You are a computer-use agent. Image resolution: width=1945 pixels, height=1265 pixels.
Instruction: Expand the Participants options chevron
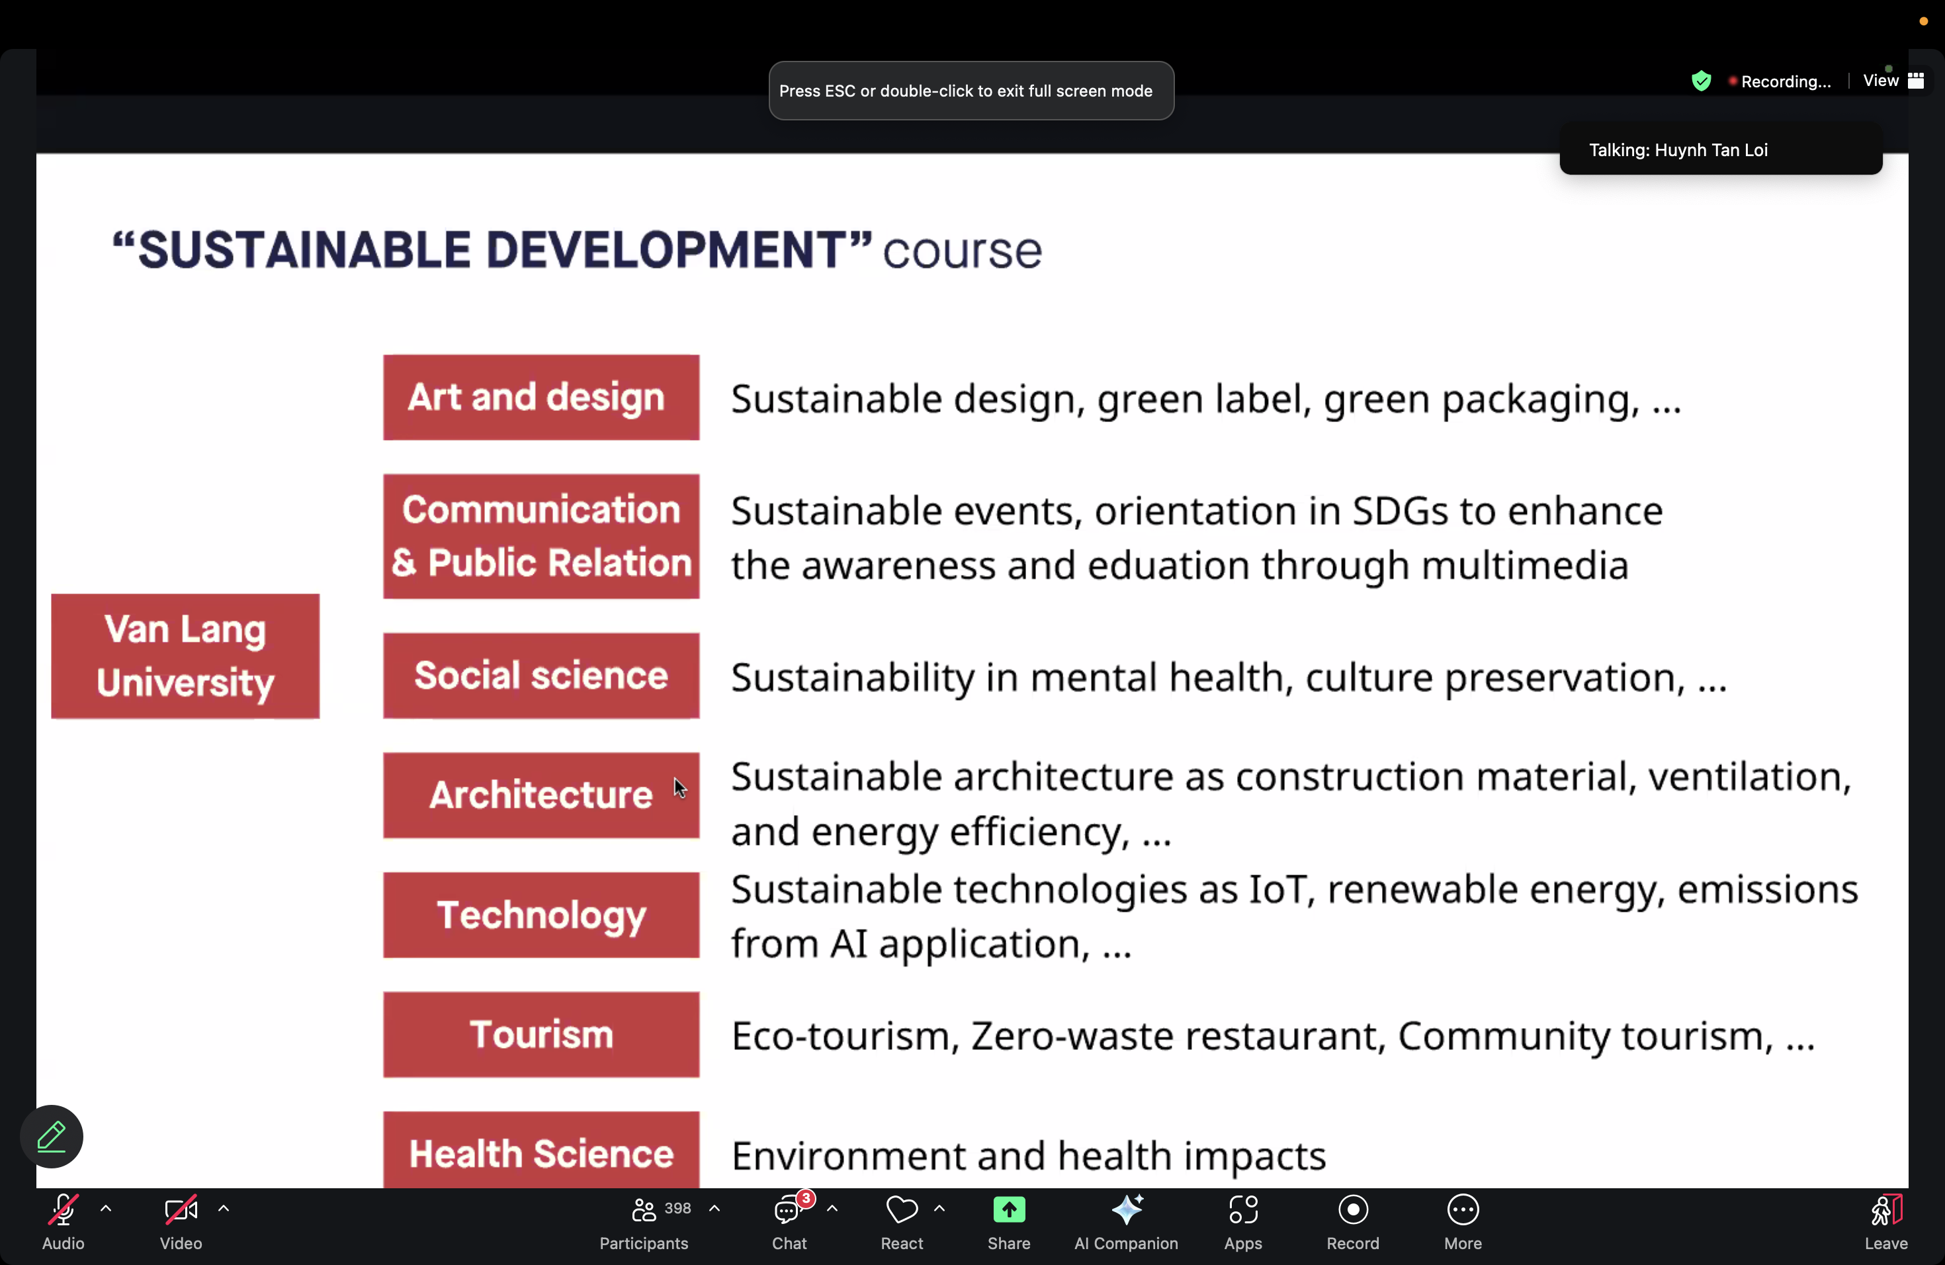[x=714, y=1208]
